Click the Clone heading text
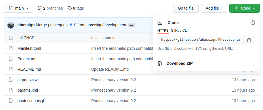Image resolution: width=263 pixels, height=110 pixels. [x=173, y=23]
